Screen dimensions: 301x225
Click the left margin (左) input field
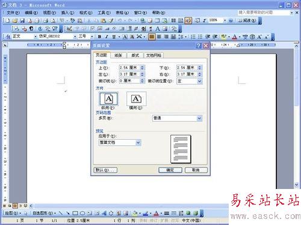129,74
